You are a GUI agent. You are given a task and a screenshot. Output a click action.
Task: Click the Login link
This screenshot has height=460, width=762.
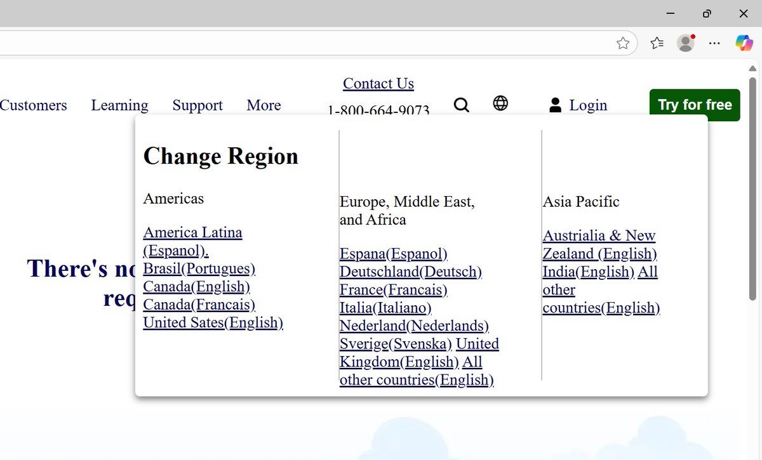[588, 105]
